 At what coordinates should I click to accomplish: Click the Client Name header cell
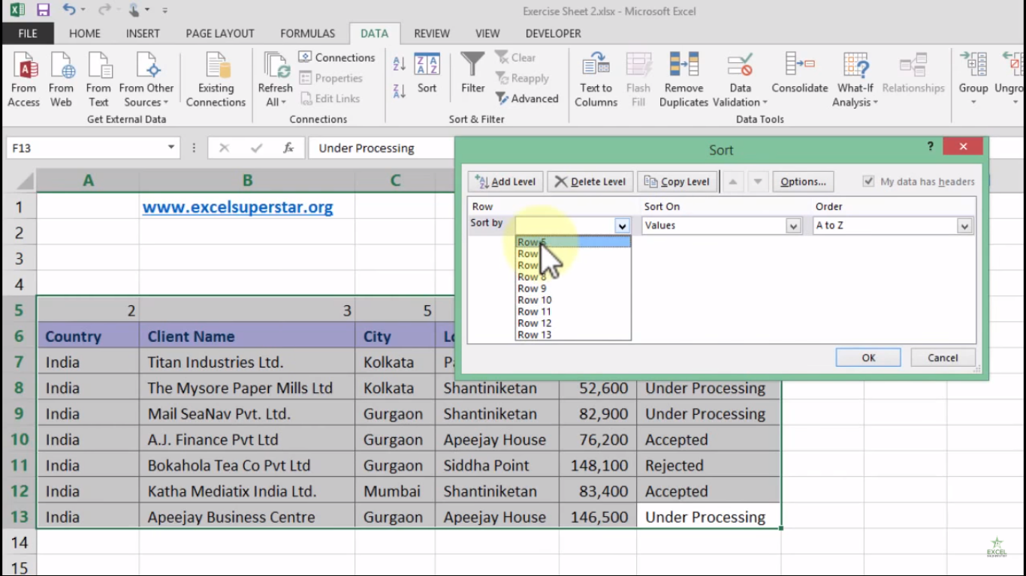coord(247,336)
